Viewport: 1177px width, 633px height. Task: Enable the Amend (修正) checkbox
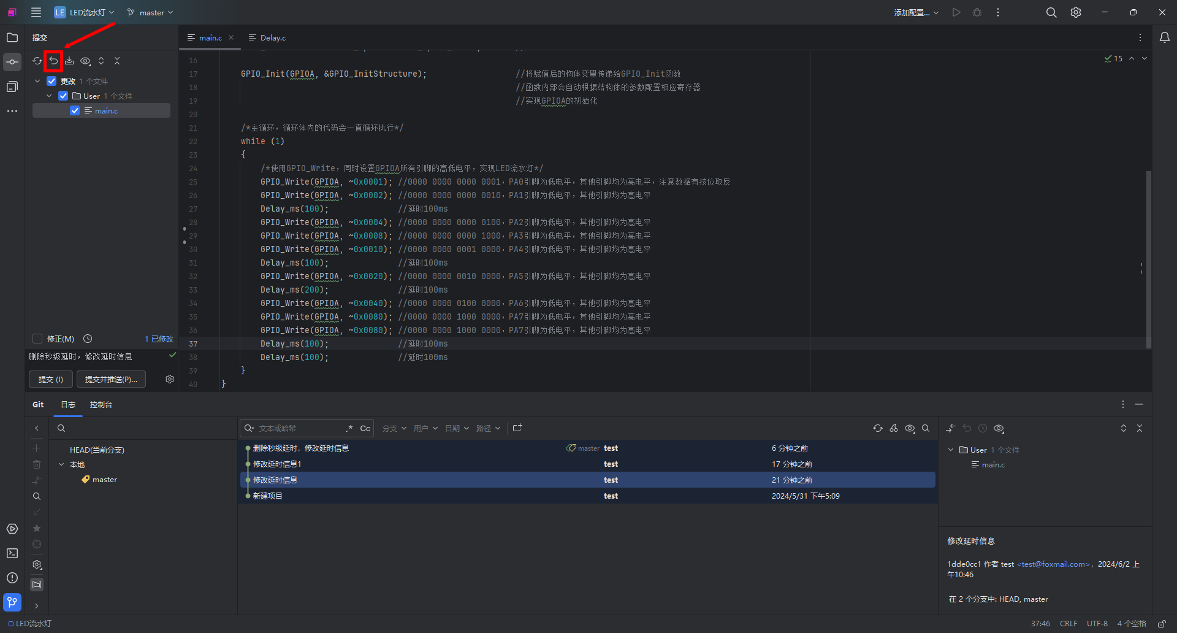37,339
